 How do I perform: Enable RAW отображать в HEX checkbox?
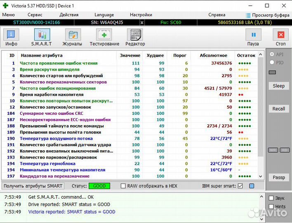point(123,186)
